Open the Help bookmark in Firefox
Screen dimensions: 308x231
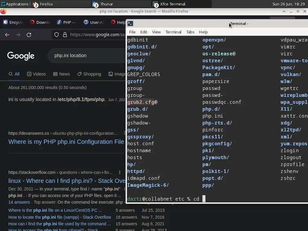pyautogui.click(x=118, y=22)
